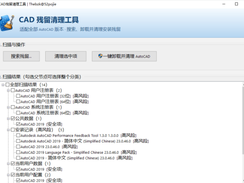Check AutoCAD 2019 - 简体中文 23.0.46.0 checkbox

point(18,158)
